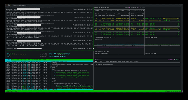This screenshot has width=188, height=100.
Task: Select the 'tmux new -s 0' process row
Action: pos(49,66)
